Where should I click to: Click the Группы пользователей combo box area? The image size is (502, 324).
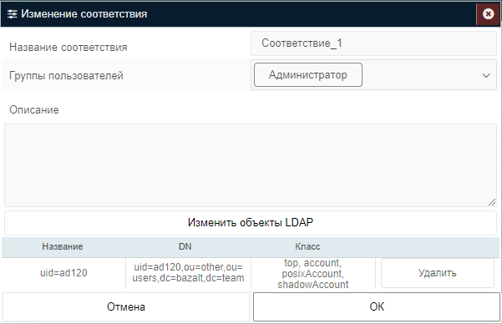(x=373, y=75)
